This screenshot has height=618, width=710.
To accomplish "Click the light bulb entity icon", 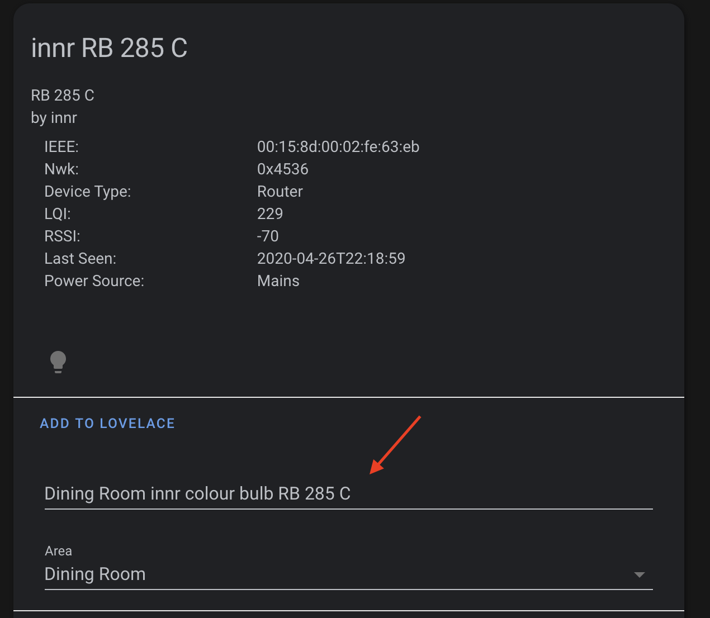I will click(x=58, y=362).
